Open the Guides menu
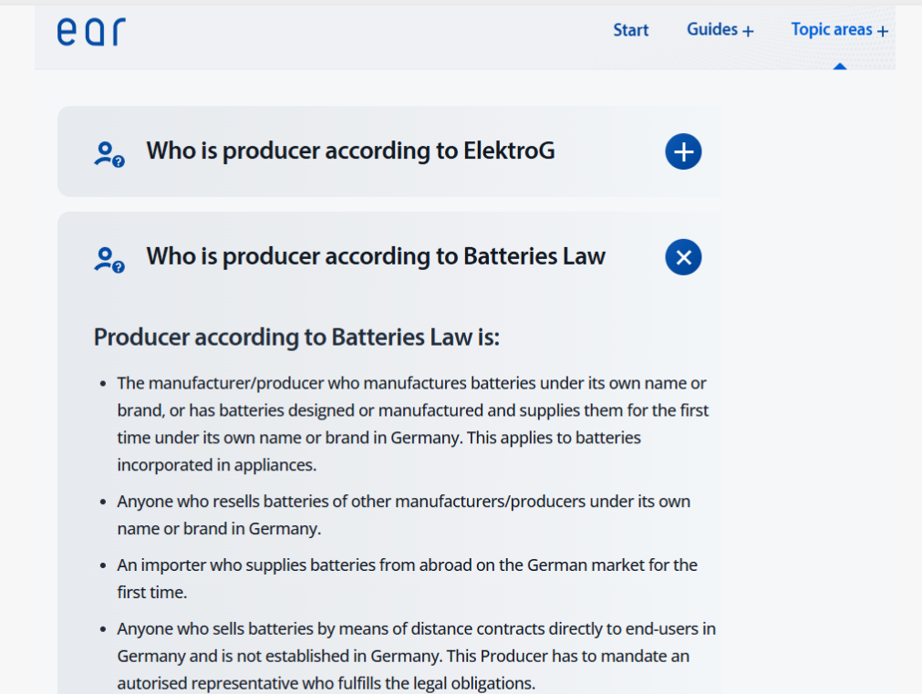The width and height of the screenshot is (922, 694). (x=720, y=29)
